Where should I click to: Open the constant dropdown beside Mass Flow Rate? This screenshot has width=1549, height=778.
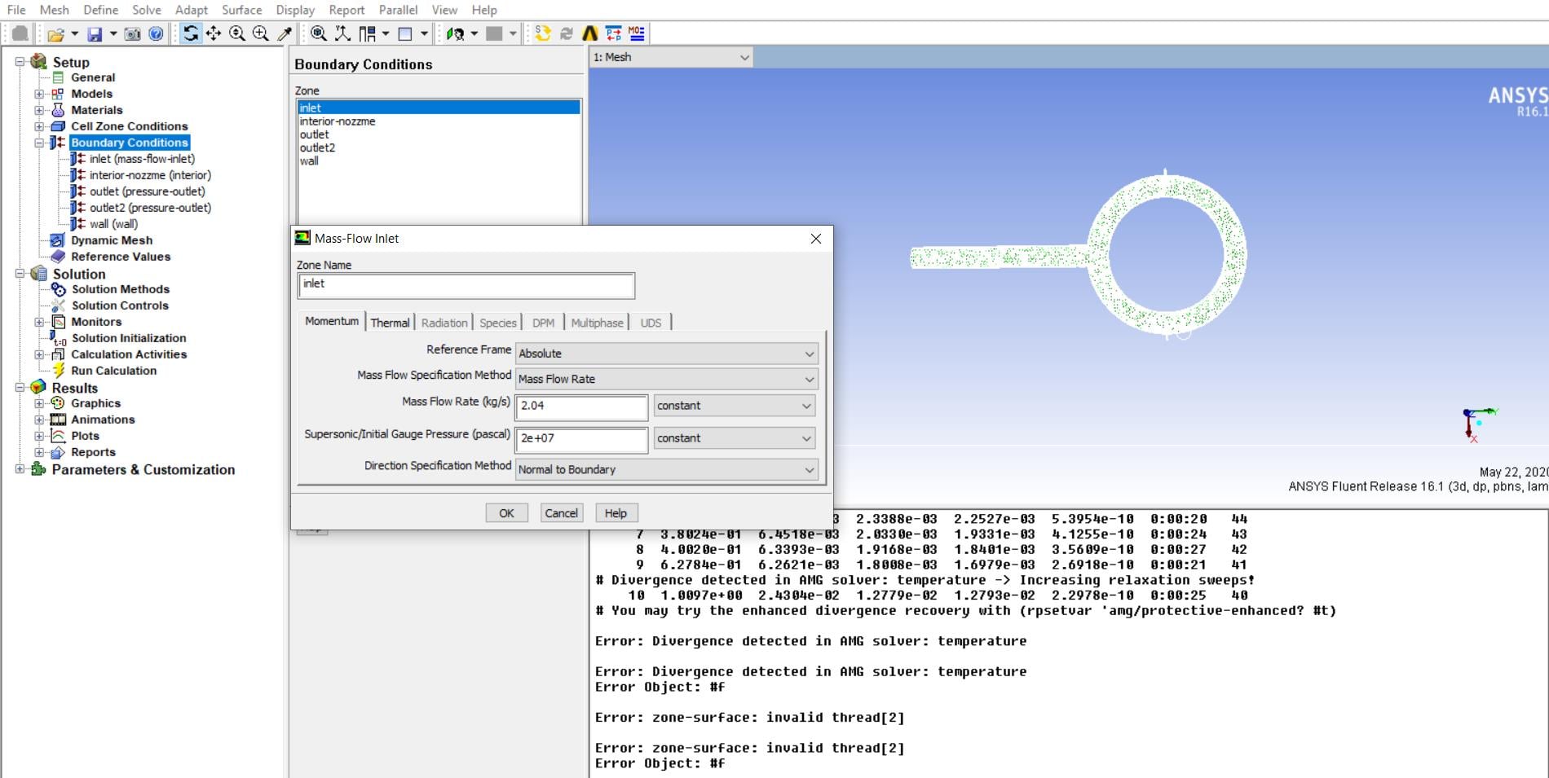[x=734, y=406]
